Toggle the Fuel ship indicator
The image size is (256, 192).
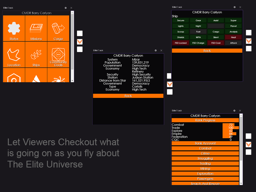(198, 32)
